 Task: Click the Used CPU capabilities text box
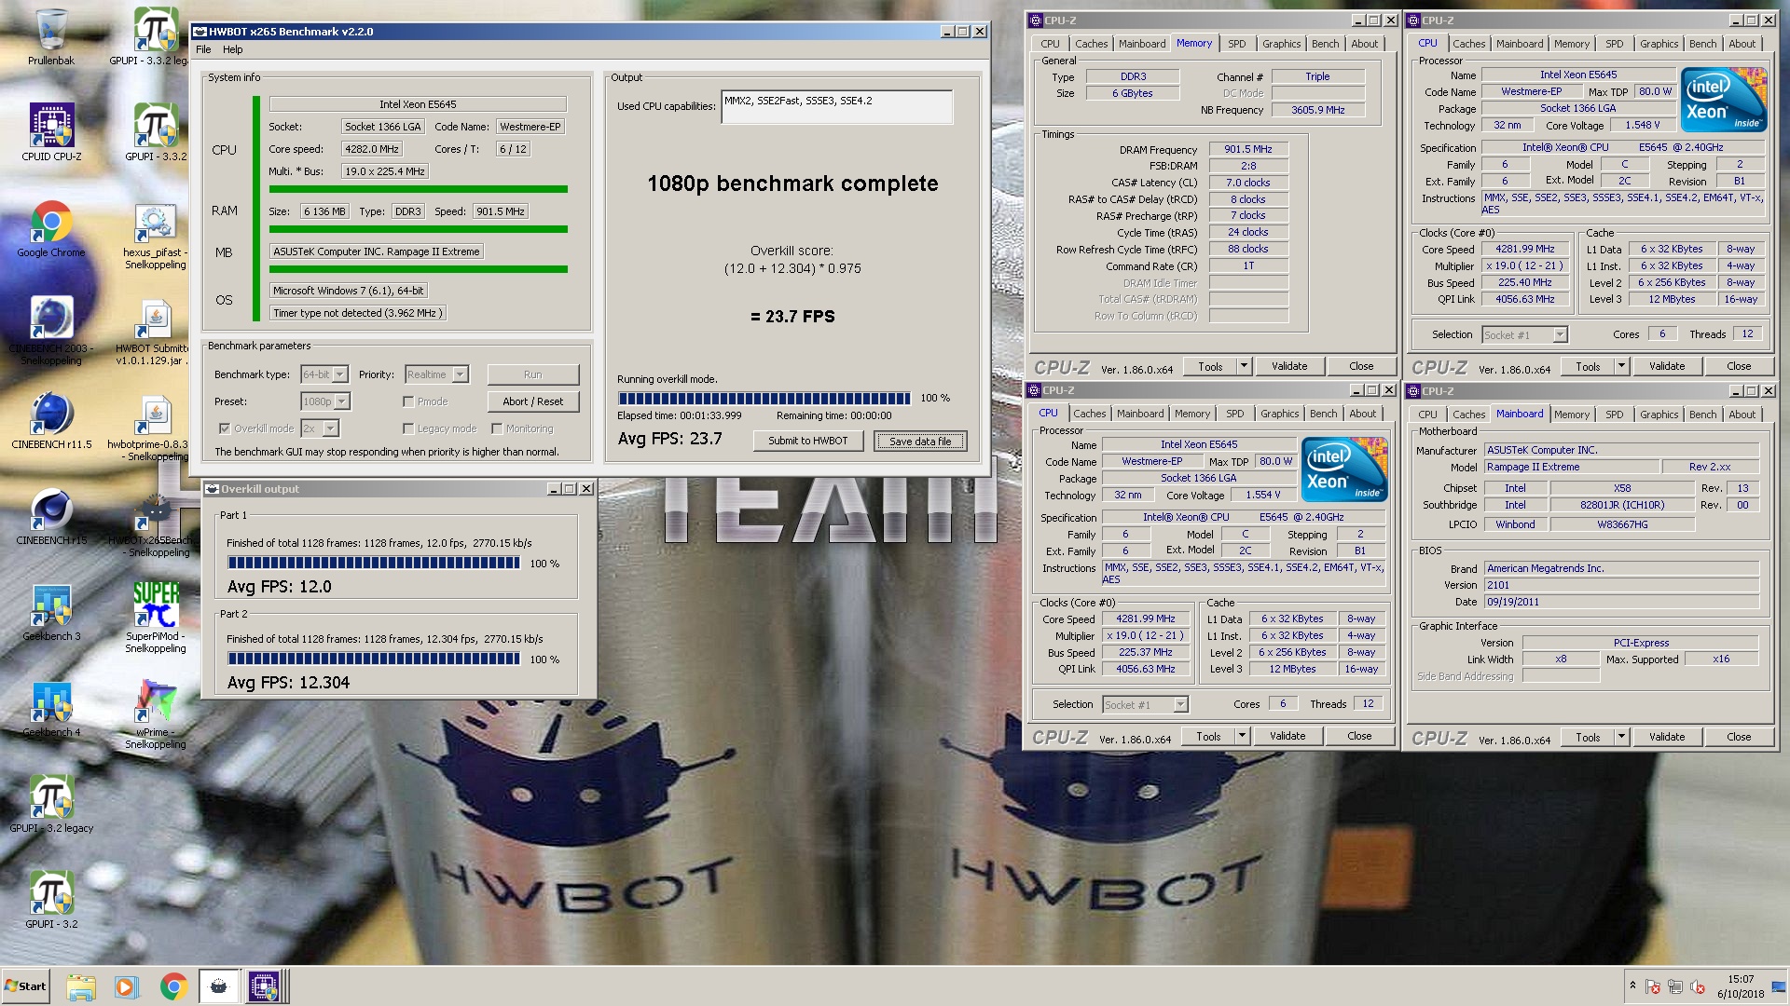coord(837,106)
